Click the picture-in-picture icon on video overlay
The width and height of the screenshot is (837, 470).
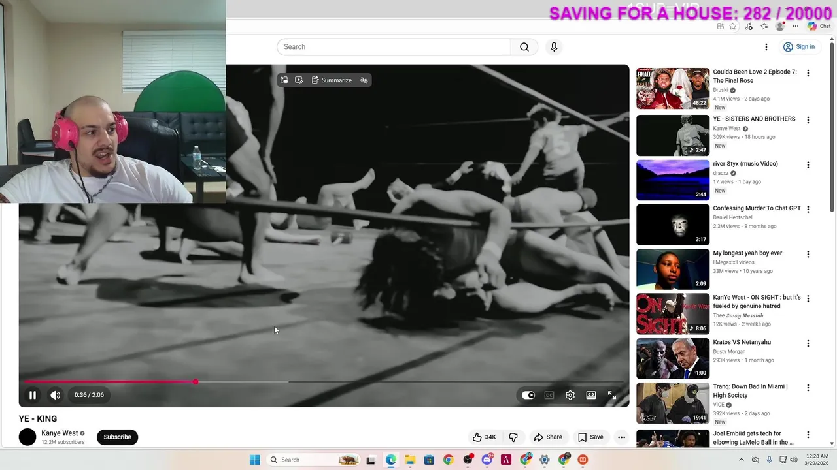284,80
